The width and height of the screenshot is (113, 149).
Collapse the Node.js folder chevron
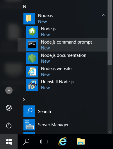coord(104,15)
